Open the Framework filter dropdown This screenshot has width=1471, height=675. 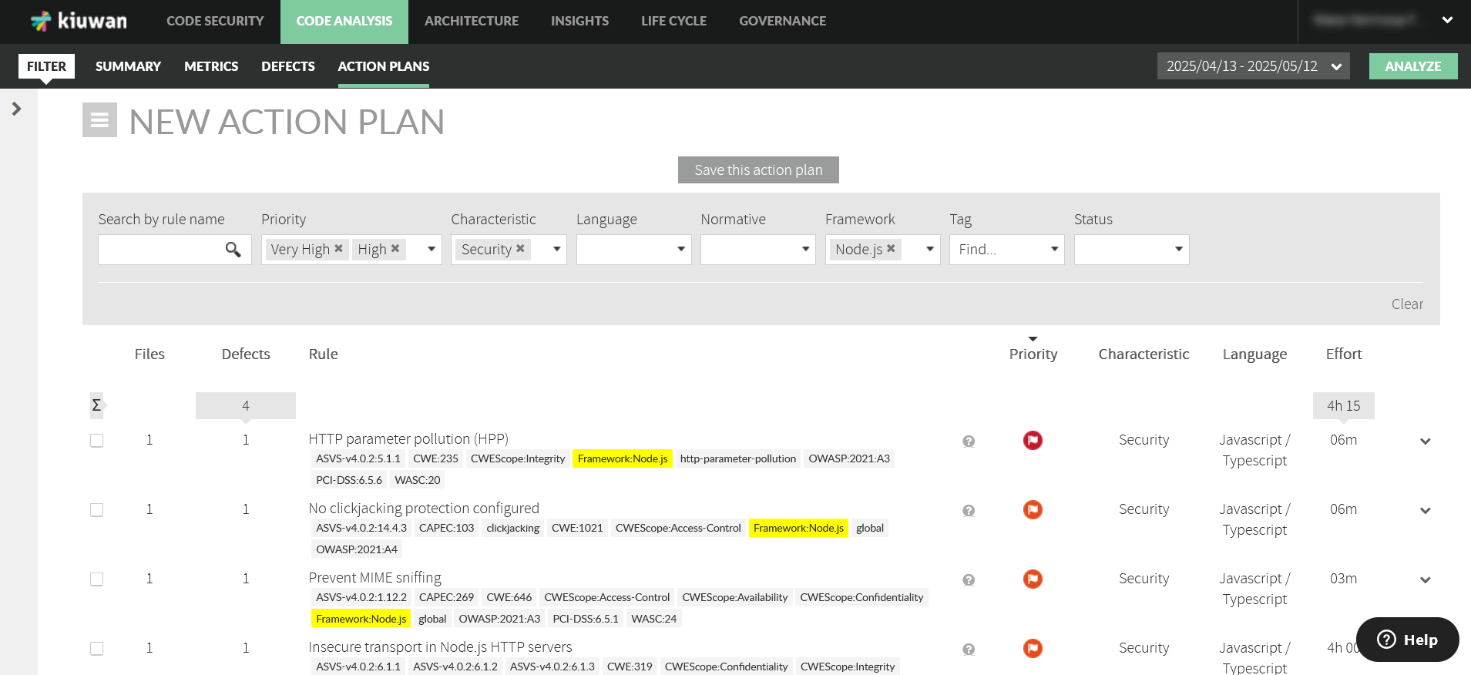pyautogui.click(x=930, y=249)
